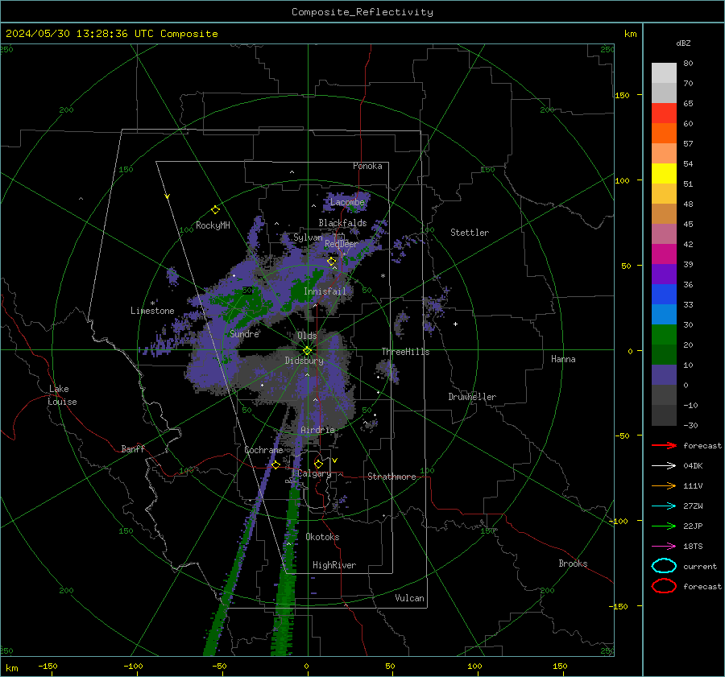The height and width of the screenshot is (677, 725).
Task: Click the yellow diamond marker beside RockyMH
Action: 215,210
